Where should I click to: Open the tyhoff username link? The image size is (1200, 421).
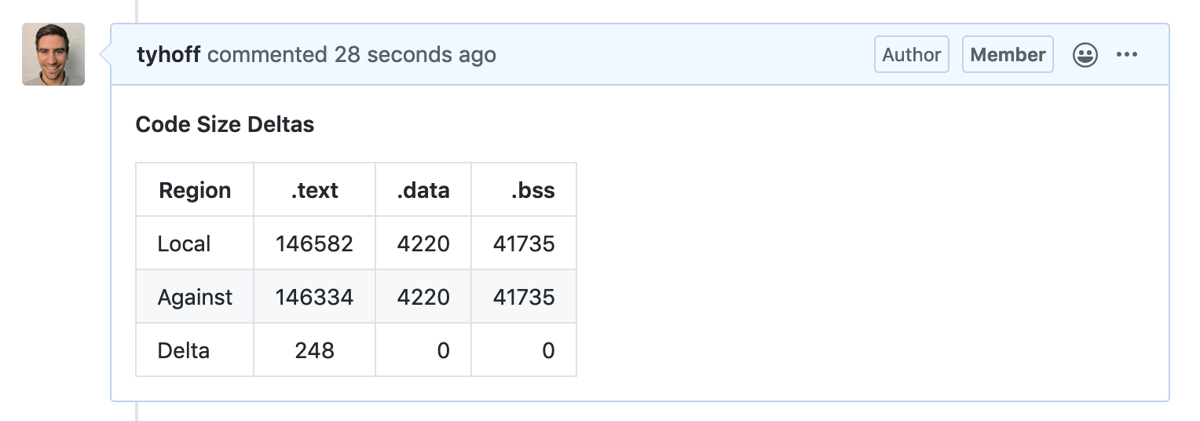coord(168,55)
